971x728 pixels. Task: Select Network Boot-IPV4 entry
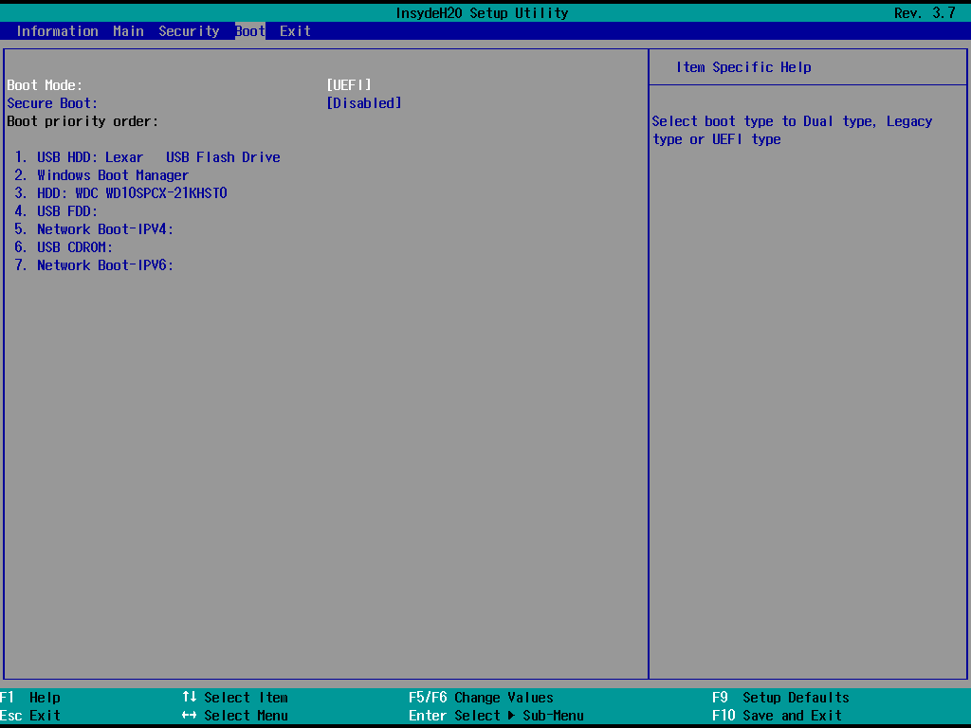tap(94, 229)
